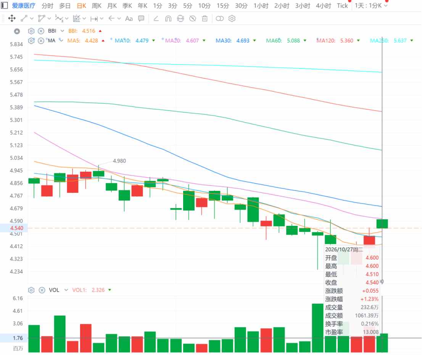Screen dimensions: 422x355
Task: Toggle the sidebar panel icon beside 爱康医疗
Action: [4, 5]
